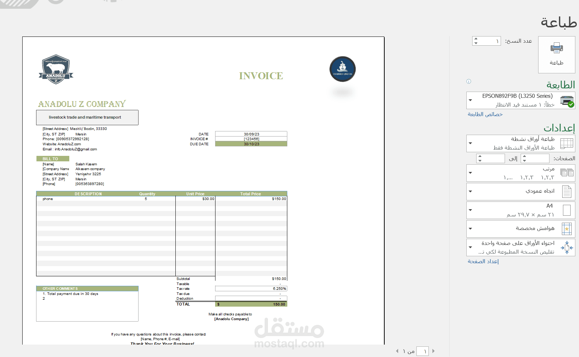The width and height of the screenshot is (579, 357).
Task: Open the EPSON892F9B printer selection dropdown
Action: pos(521,100)
